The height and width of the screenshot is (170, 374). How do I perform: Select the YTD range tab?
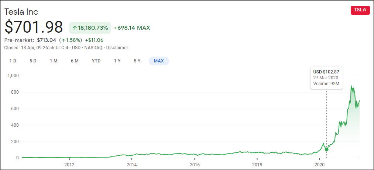point(96,61)
